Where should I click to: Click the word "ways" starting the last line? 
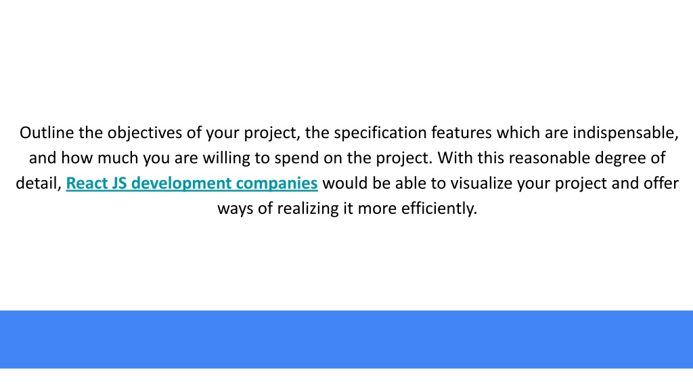[x=235, y=209]
